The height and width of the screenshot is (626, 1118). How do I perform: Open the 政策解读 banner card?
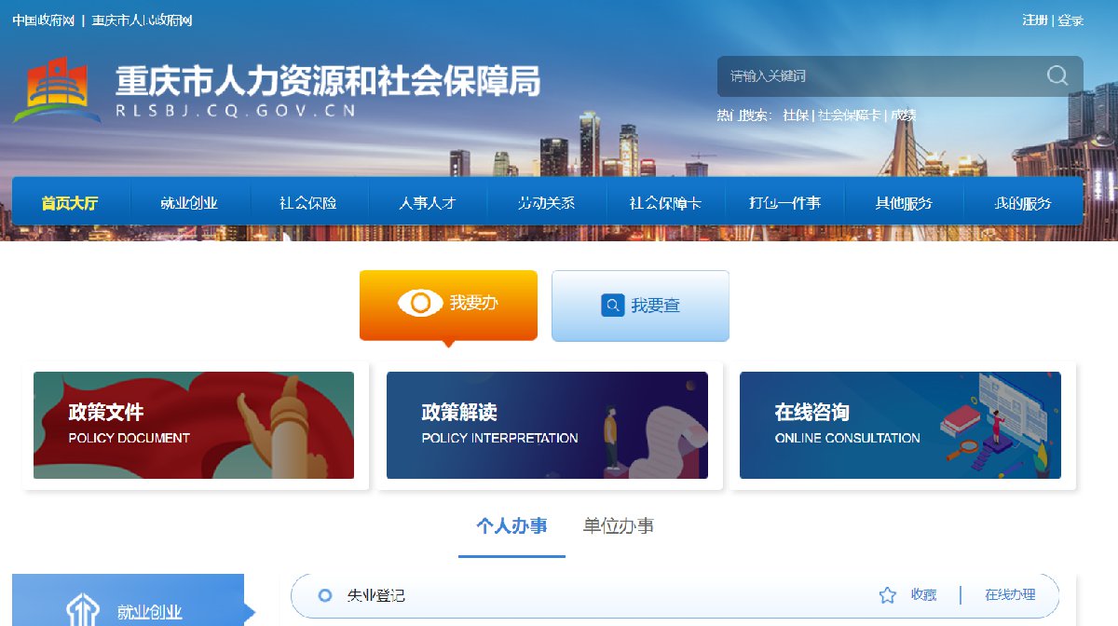[547, 426]
